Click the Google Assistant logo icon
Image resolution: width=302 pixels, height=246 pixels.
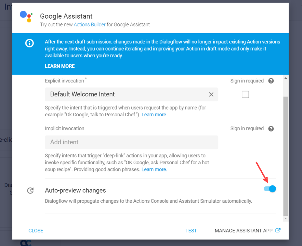click(26, 17)
